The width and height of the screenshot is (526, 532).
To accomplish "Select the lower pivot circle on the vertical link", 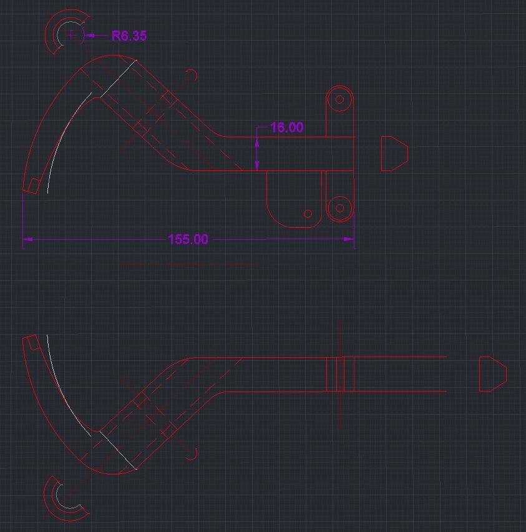I will pos(340,207).
